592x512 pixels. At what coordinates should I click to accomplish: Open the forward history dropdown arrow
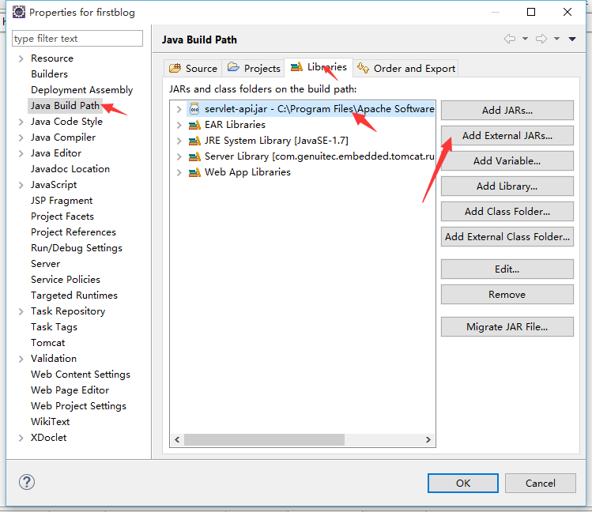point(557,39)
